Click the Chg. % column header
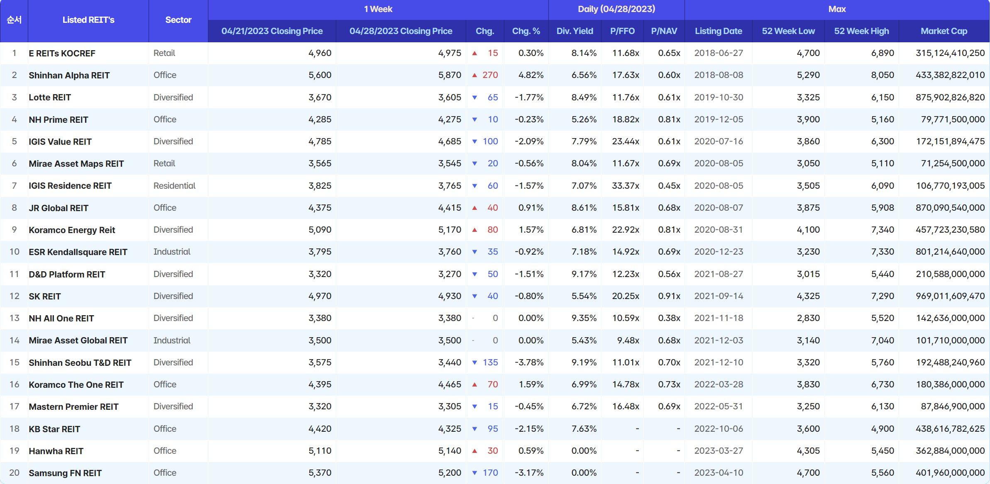Screen dimensions: 990x484 526,31
